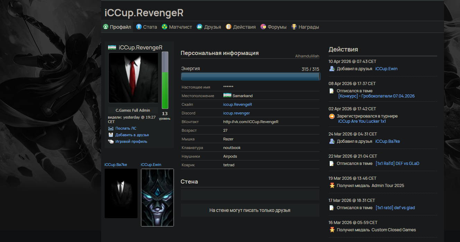This screenshot has height=242, width=460.
Task: Click the friend-added icon for iCCup.Ba7ke action
Action: pyautogui.click(x=332, y=141)
